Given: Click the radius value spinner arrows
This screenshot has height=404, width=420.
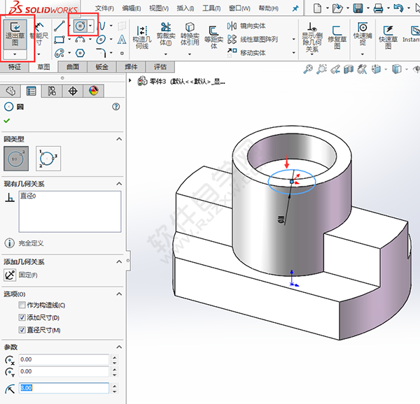Looking at the screenshot, I should coord(115,388).
